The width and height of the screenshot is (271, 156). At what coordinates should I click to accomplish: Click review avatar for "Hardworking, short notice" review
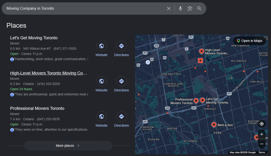(12, 59)
